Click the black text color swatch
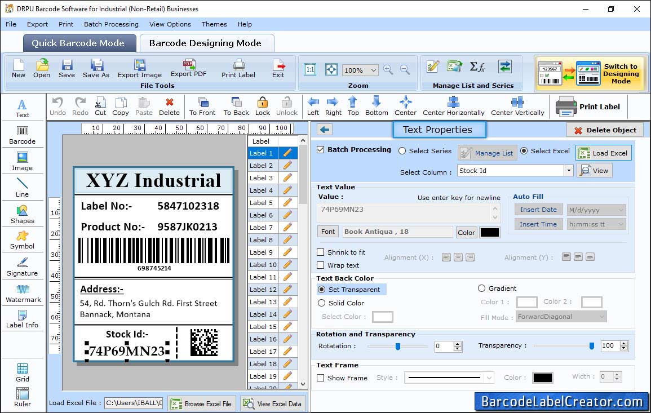651x413 pixels. coord(489,233)
